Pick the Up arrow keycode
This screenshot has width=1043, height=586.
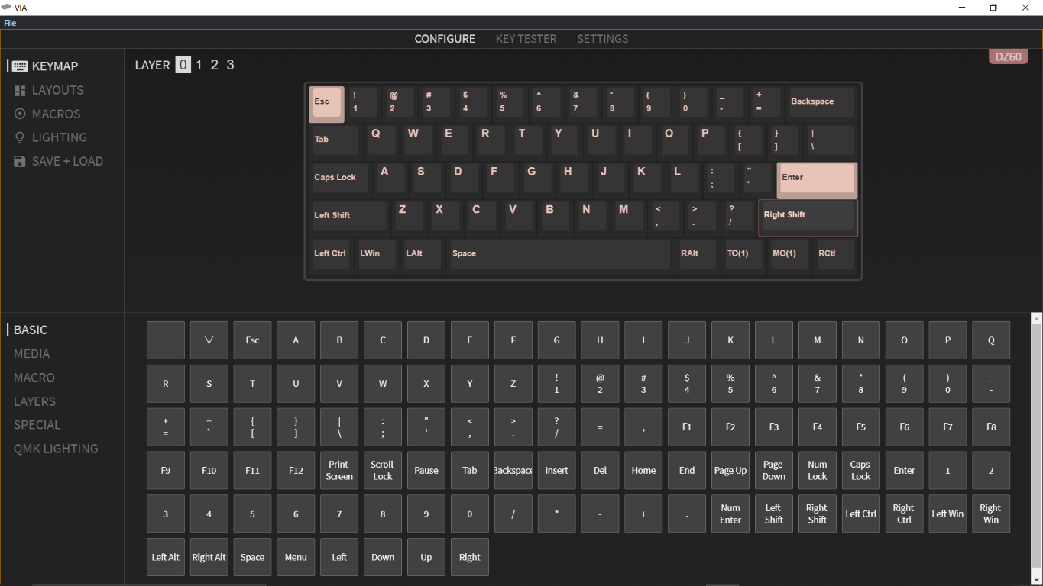pyautogui.click(x=426, y=557)
